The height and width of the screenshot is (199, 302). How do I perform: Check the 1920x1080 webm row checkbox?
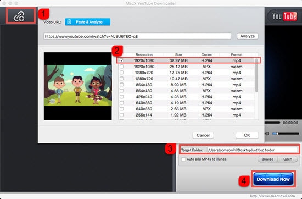tap(121, 67)
